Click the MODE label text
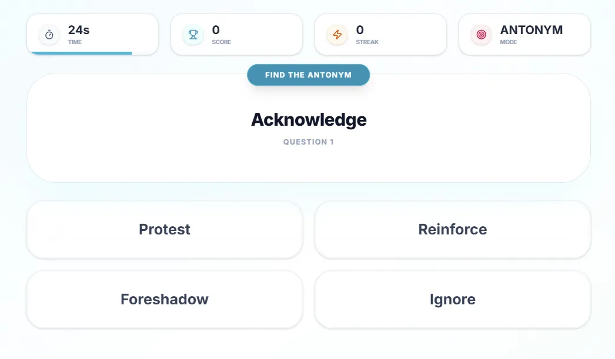The image size is (615, 359). pyautogui.click(x=509, y=42)
